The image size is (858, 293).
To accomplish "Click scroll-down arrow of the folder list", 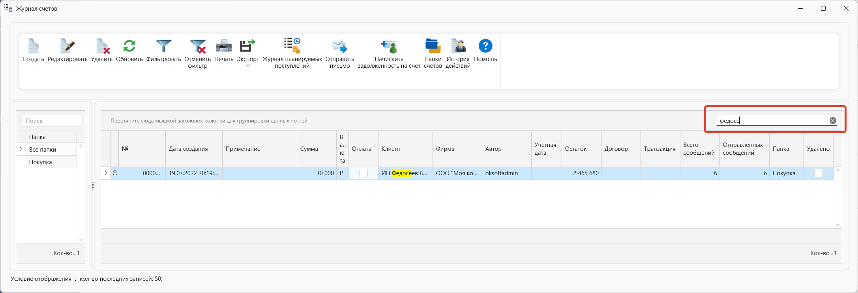I will tap(81, 240).
